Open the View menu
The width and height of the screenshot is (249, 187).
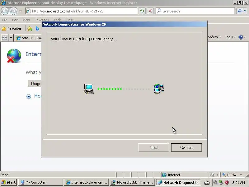(x=26, y=20)
